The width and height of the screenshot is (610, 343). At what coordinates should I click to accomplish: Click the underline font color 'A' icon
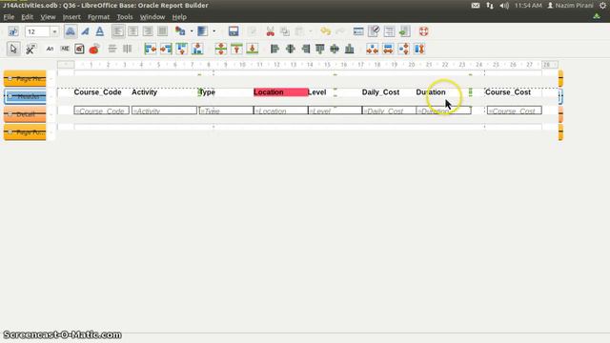[x=100, y=31]
